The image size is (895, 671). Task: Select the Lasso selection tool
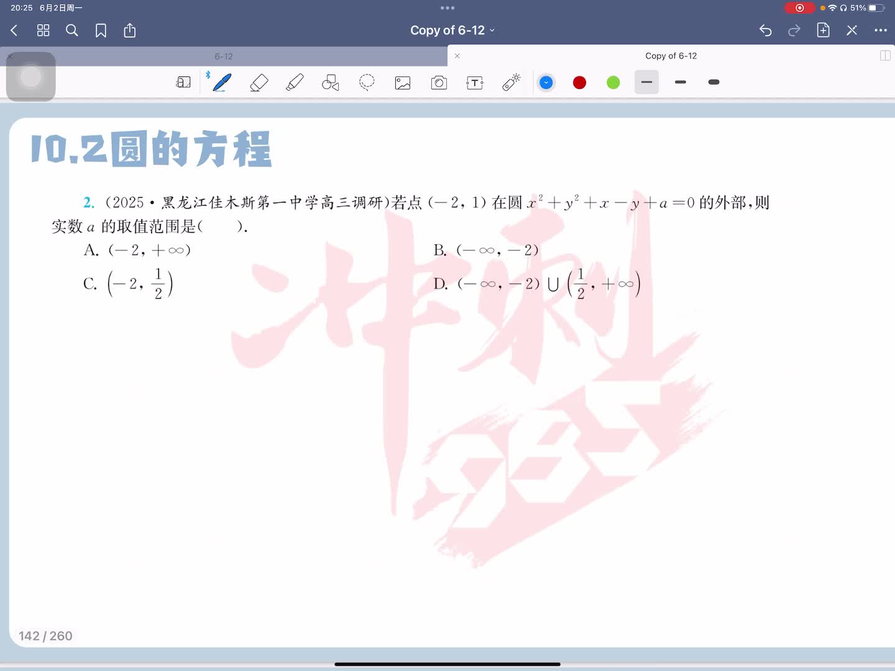click(x=367, y=83)
